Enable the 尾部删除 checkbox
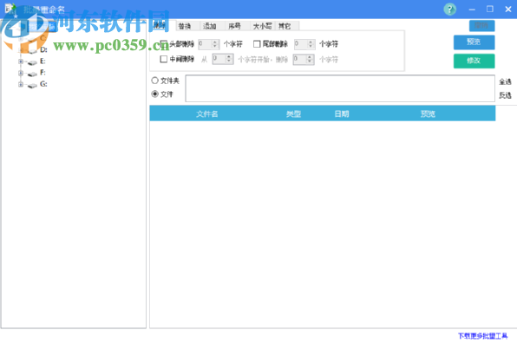Image resolution: width=517 pixels, height=343 pixels. 257,44
